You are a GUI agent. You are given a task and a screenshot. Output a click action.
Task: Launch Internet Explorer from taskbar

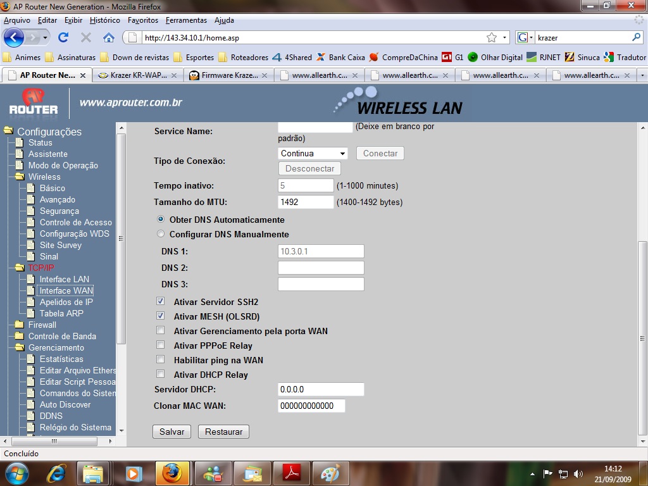[x=56, y=473]
